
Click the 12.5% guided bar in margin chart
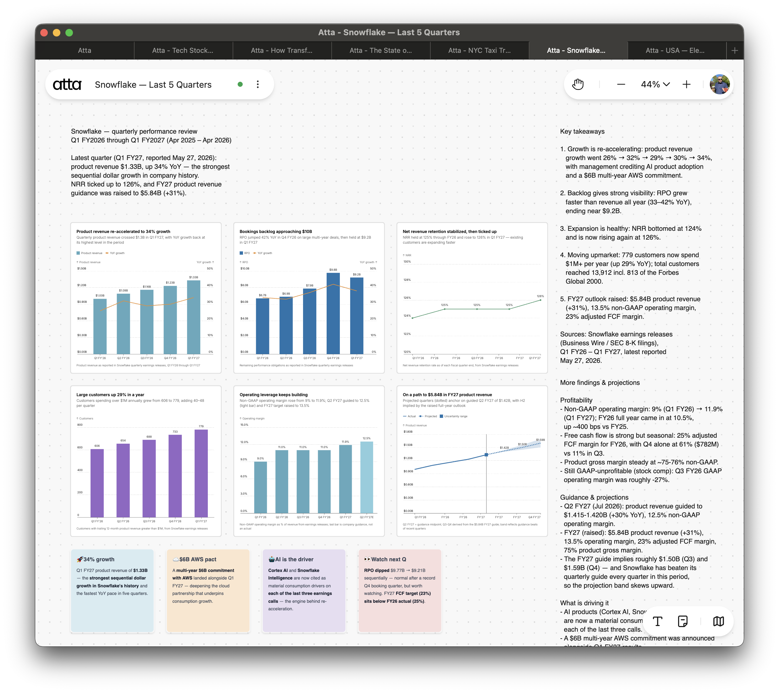(367, 477)
